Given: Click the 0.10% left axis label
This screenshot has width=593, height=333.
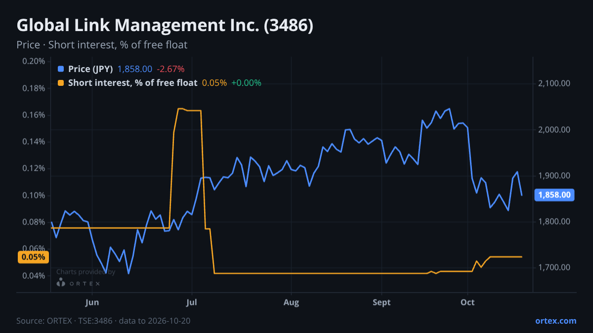Looking at the screenshot, I should 34,195.
